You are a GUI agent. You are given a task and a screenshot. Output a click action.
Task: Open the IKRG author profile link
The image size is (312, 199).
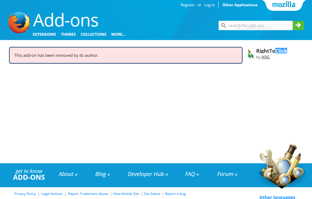pyautogui.click(x=265, y=57)
